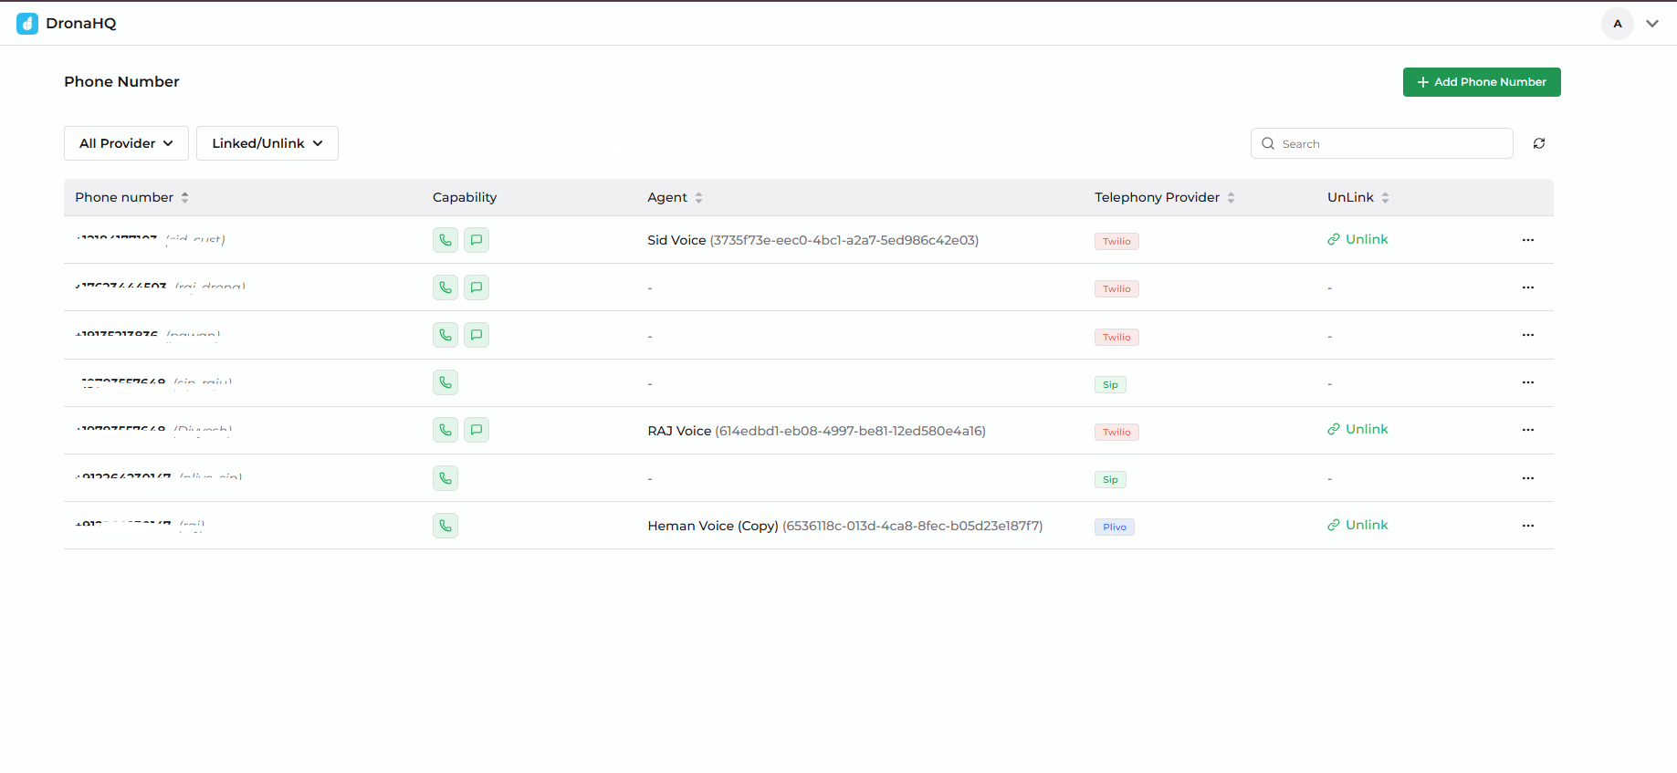
Task: Focus the Search input field
Action: point(1382,143)
